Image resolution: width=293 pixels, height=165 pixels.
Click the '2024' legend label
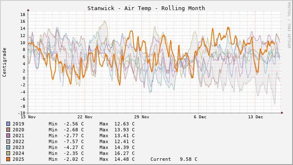18,153
